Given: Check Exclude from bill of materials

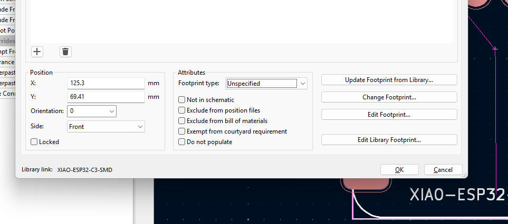Looking at the screenshot, I should pyautogui.click(x=182, y=121).
